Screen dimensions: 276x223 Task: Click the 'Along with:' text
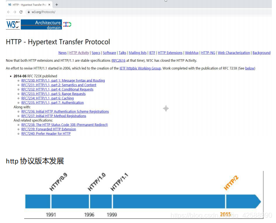[22, 107]
